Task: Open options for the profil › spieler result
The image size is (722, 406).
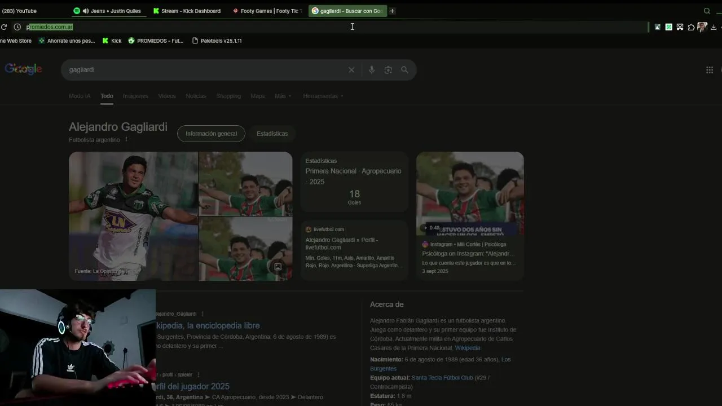Action: coord(199,374)
